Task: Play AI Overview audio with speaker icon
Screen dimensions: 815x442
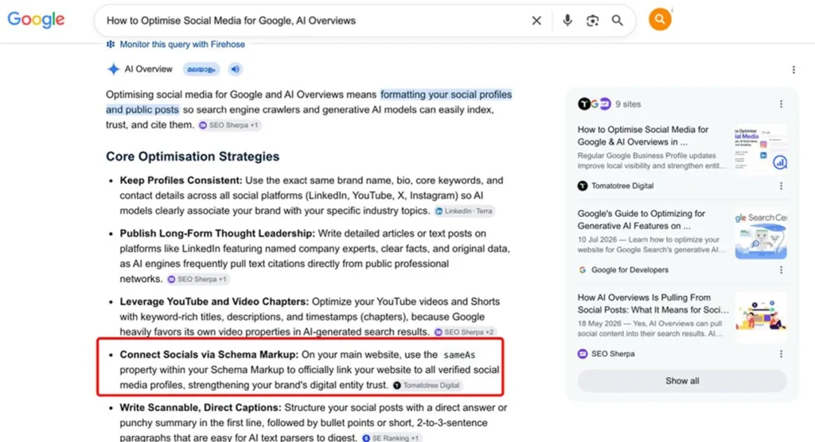Action: [x=236, y=69]
